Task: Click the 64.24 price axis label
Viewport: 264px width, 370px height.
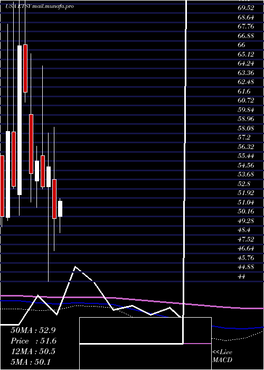Action: (246, 63)
